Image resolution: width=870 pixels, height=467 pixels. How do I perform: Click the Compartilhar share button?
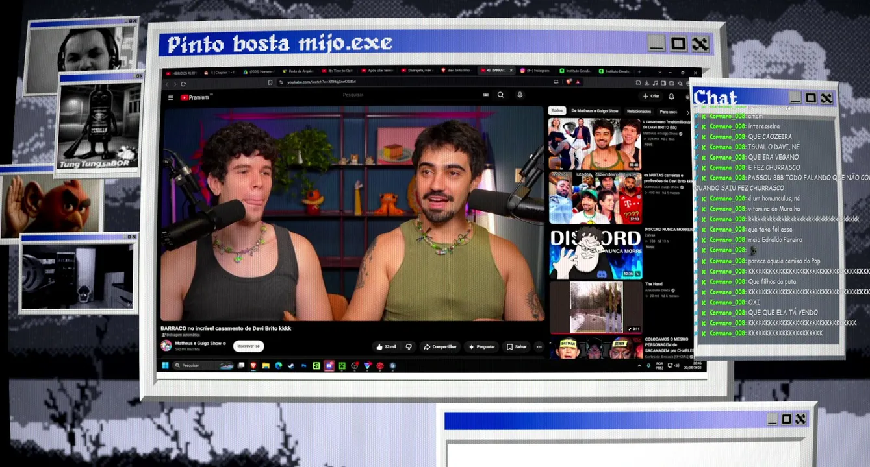click(x=441, y=347)
